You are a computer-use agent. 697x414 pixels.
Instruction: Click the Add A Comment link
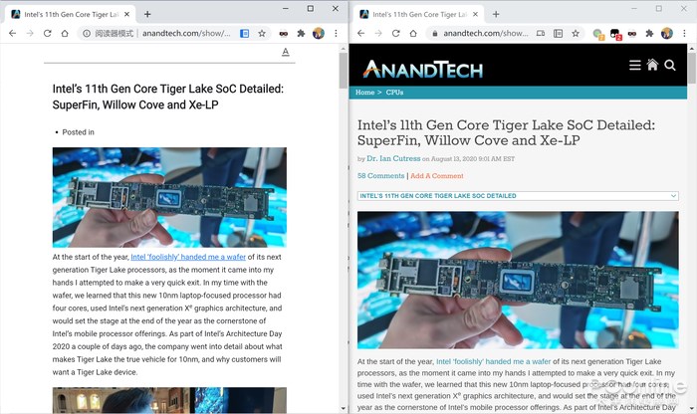point(437,176)
